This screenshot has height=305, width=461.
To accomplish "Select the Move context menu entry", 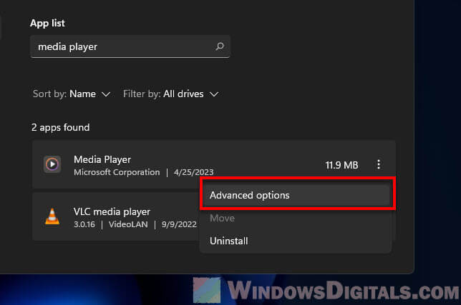I will (296, 218).
